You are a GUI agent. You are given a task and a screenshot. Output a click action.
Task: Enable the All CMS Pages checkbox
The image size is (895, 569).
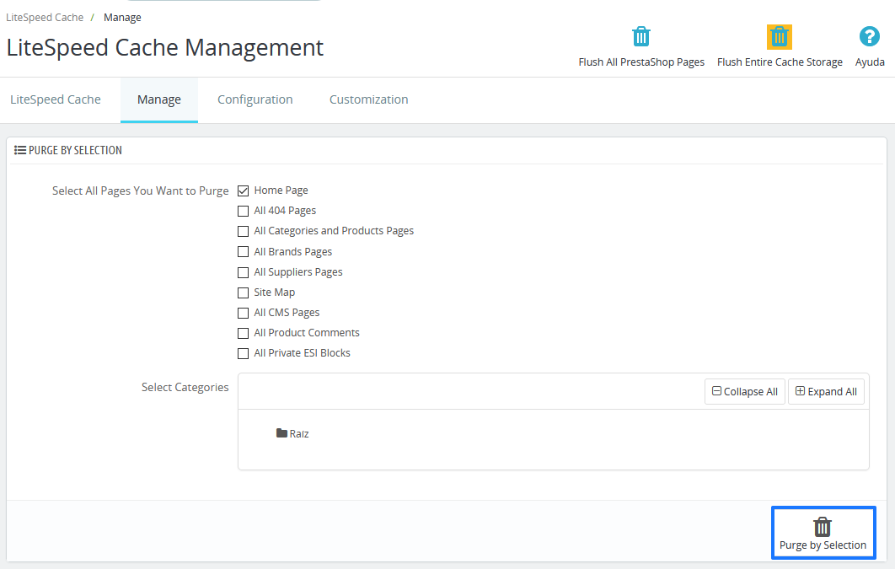point(244,313)
